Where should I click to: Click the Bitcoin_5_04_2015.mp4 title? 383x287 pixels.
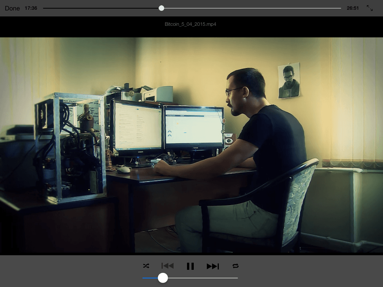190,24
